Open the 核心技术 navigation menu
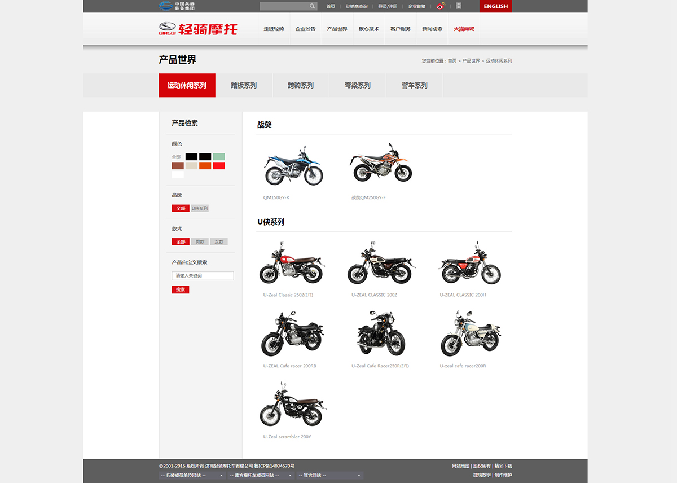Image resolution: width=677 pixels, height=483 pixels. pyautogui.click(x=369, y=29)
